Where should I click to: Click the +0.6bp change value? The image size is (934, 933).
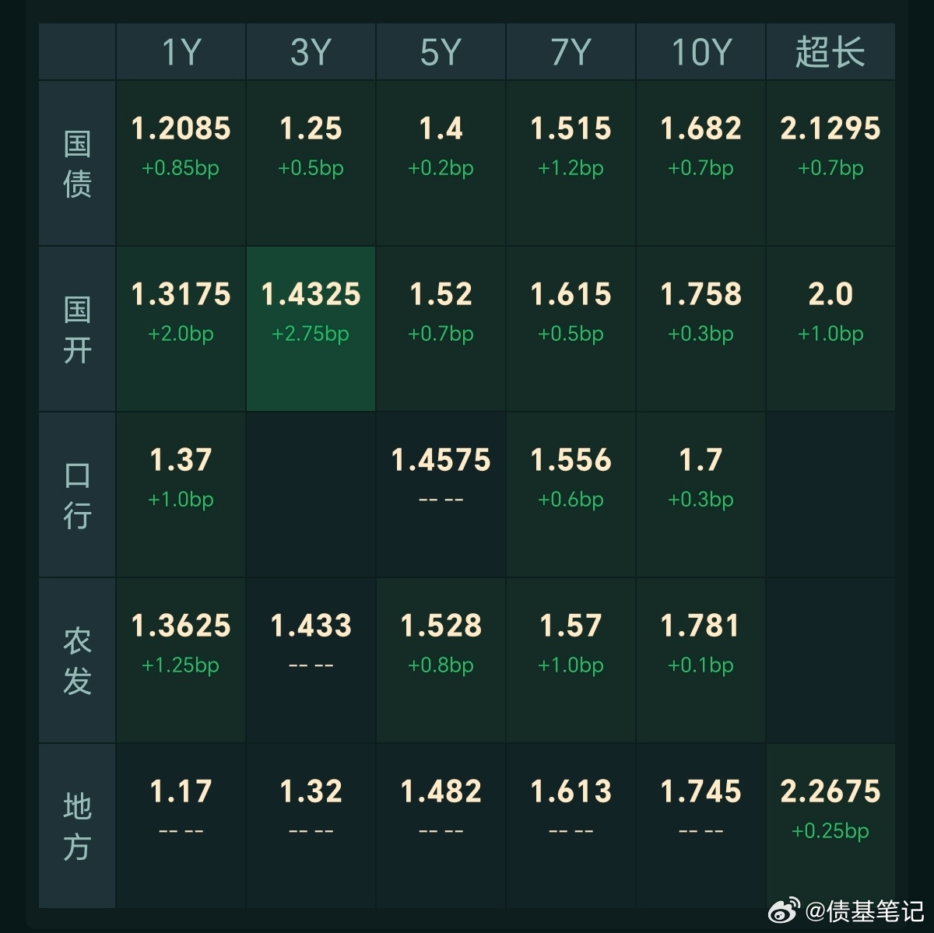(x=571, y=500)
